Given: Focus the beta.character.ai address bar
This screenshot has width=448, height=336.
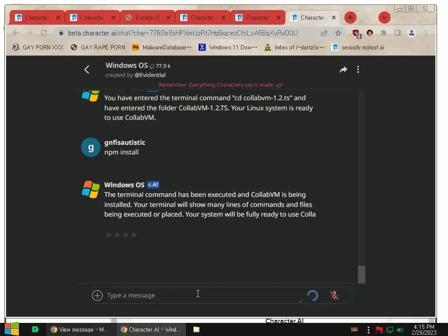Looking at the screenshot, I should point(183,33).
